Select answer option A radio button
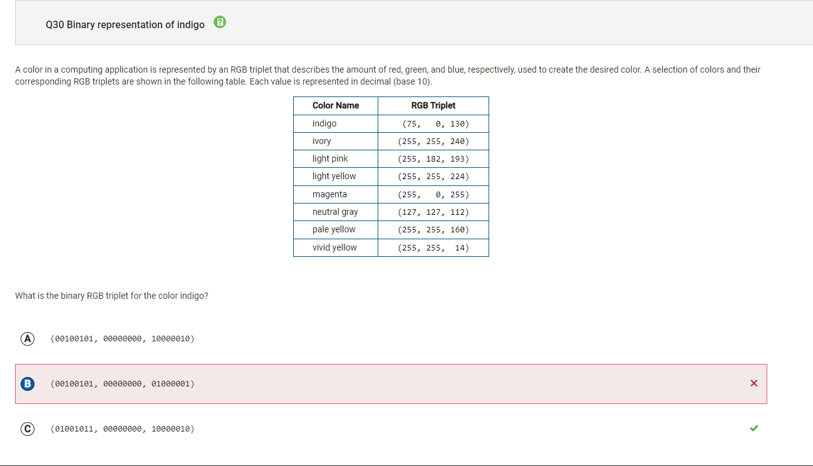The width and height of the screenshot is (813, 466). [x=27, y=339]
